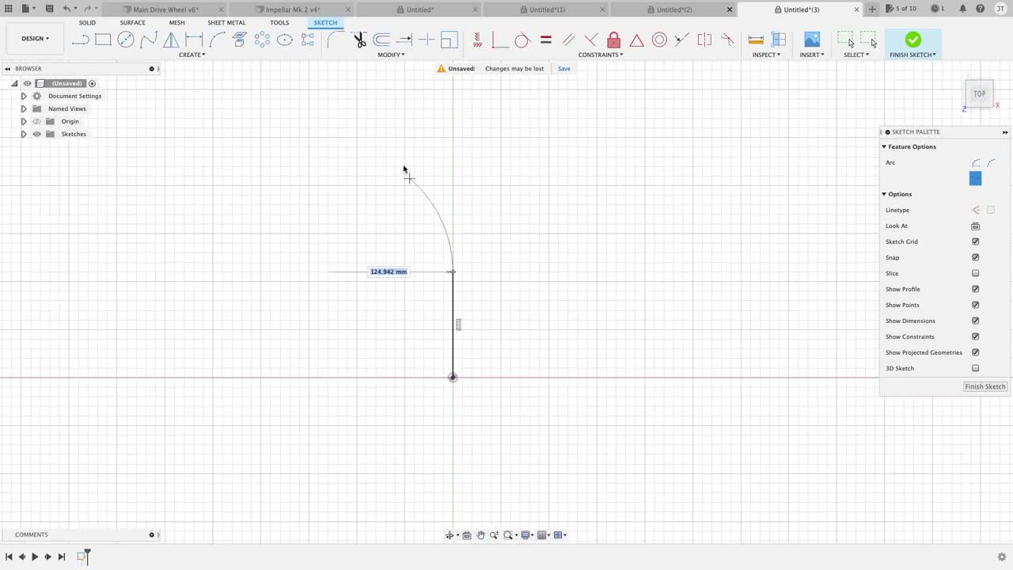
Task: Click the blue Arc color swatch
Action: (x=975, y=179)
